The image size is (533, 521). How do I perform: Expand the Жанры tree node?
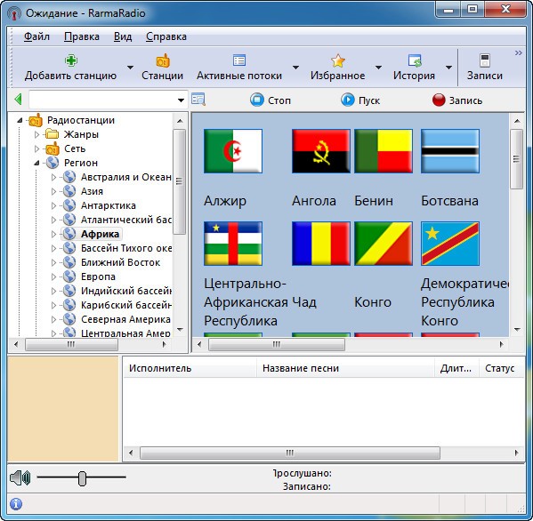[x=36, y=134]
